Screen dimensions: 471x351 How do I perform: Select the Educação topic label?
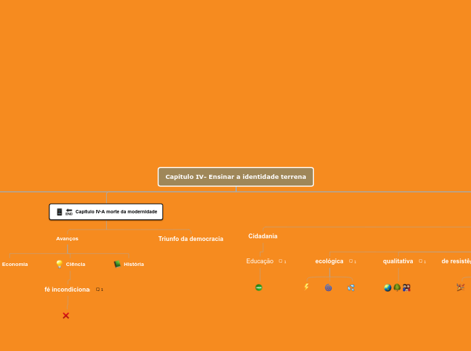(x=260, y=261)
